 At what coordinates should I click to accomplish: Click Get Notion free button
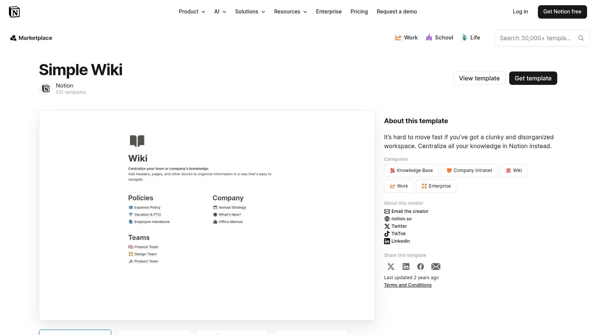tap(562, 12)
